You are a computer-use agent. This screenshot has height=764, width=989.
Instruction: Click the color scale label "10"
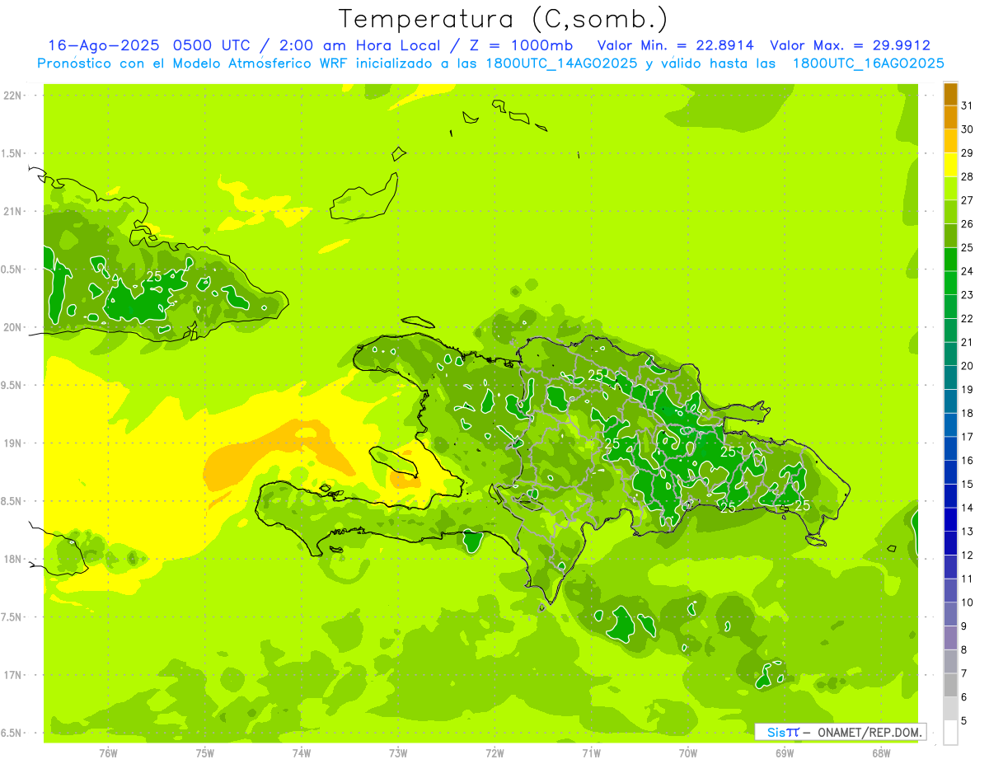[968, 602]
